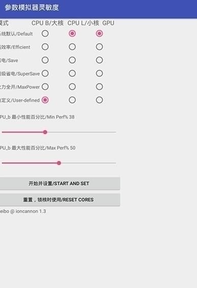This screenshot has height=288, width=197.
Task: Set GPU to MaxPower mode
Action: pos(99,87)
